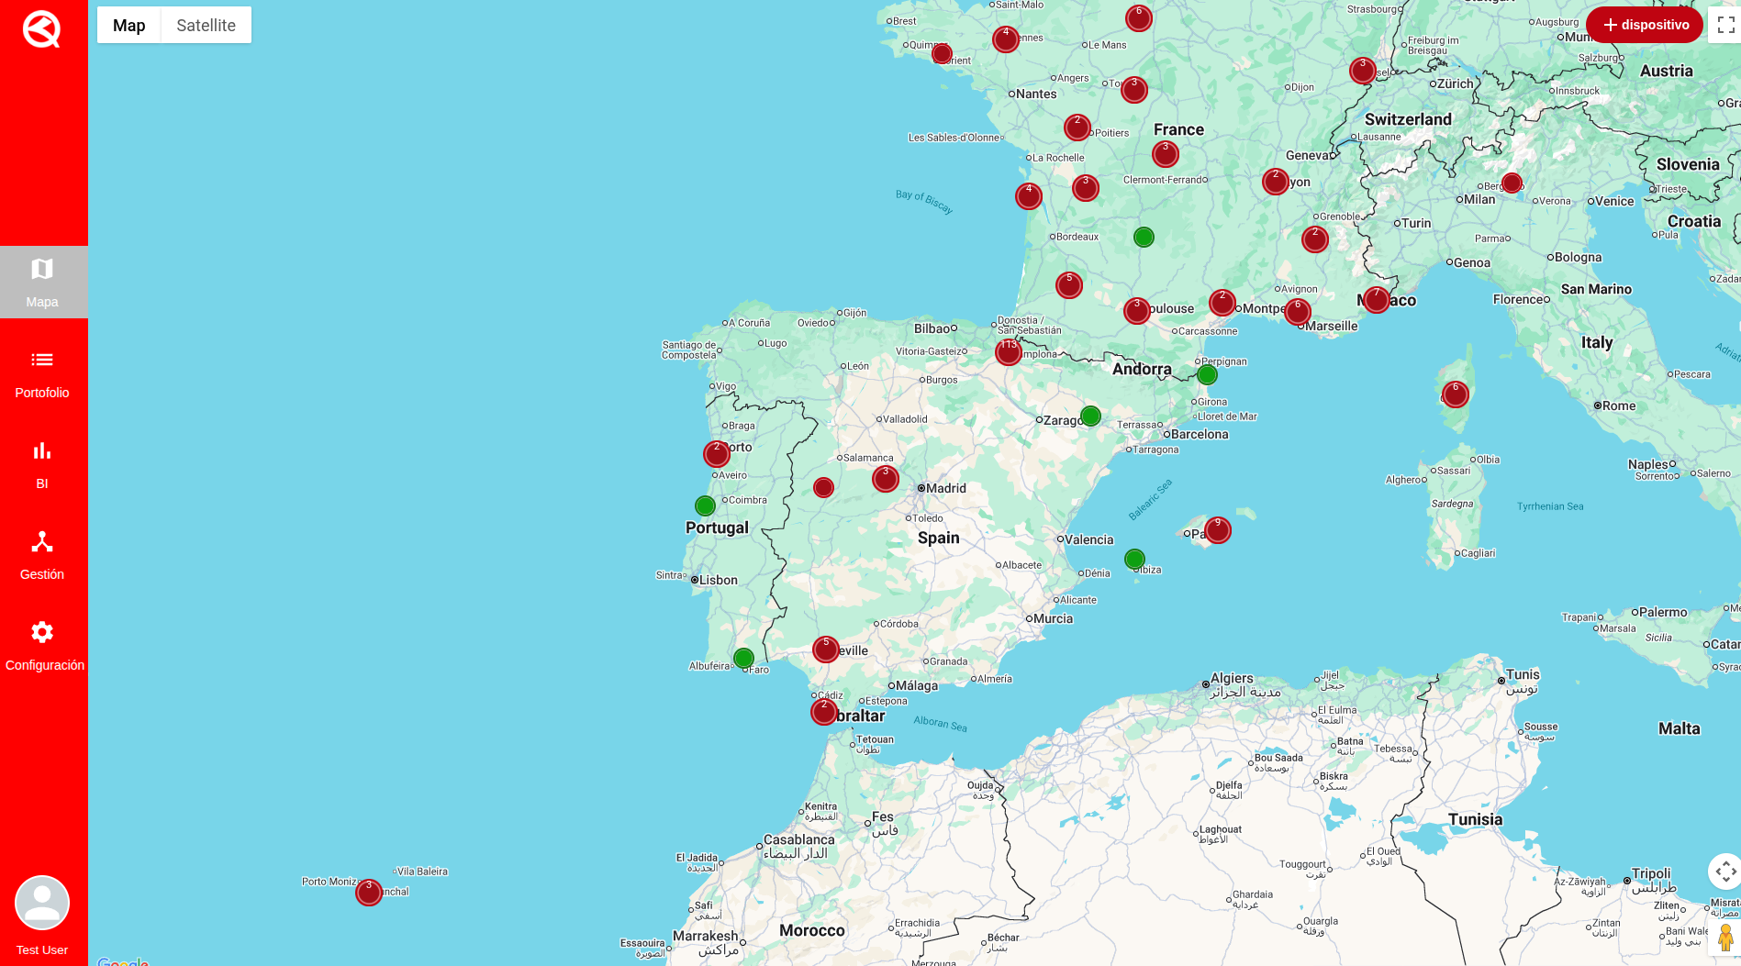Screen dimensions: 1741x966
Task: Click the green marker near Ibiza
Action: 1134,559
